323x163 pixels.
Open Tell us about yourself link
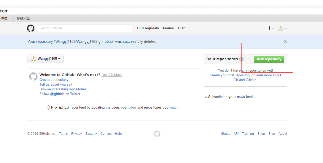56,85
